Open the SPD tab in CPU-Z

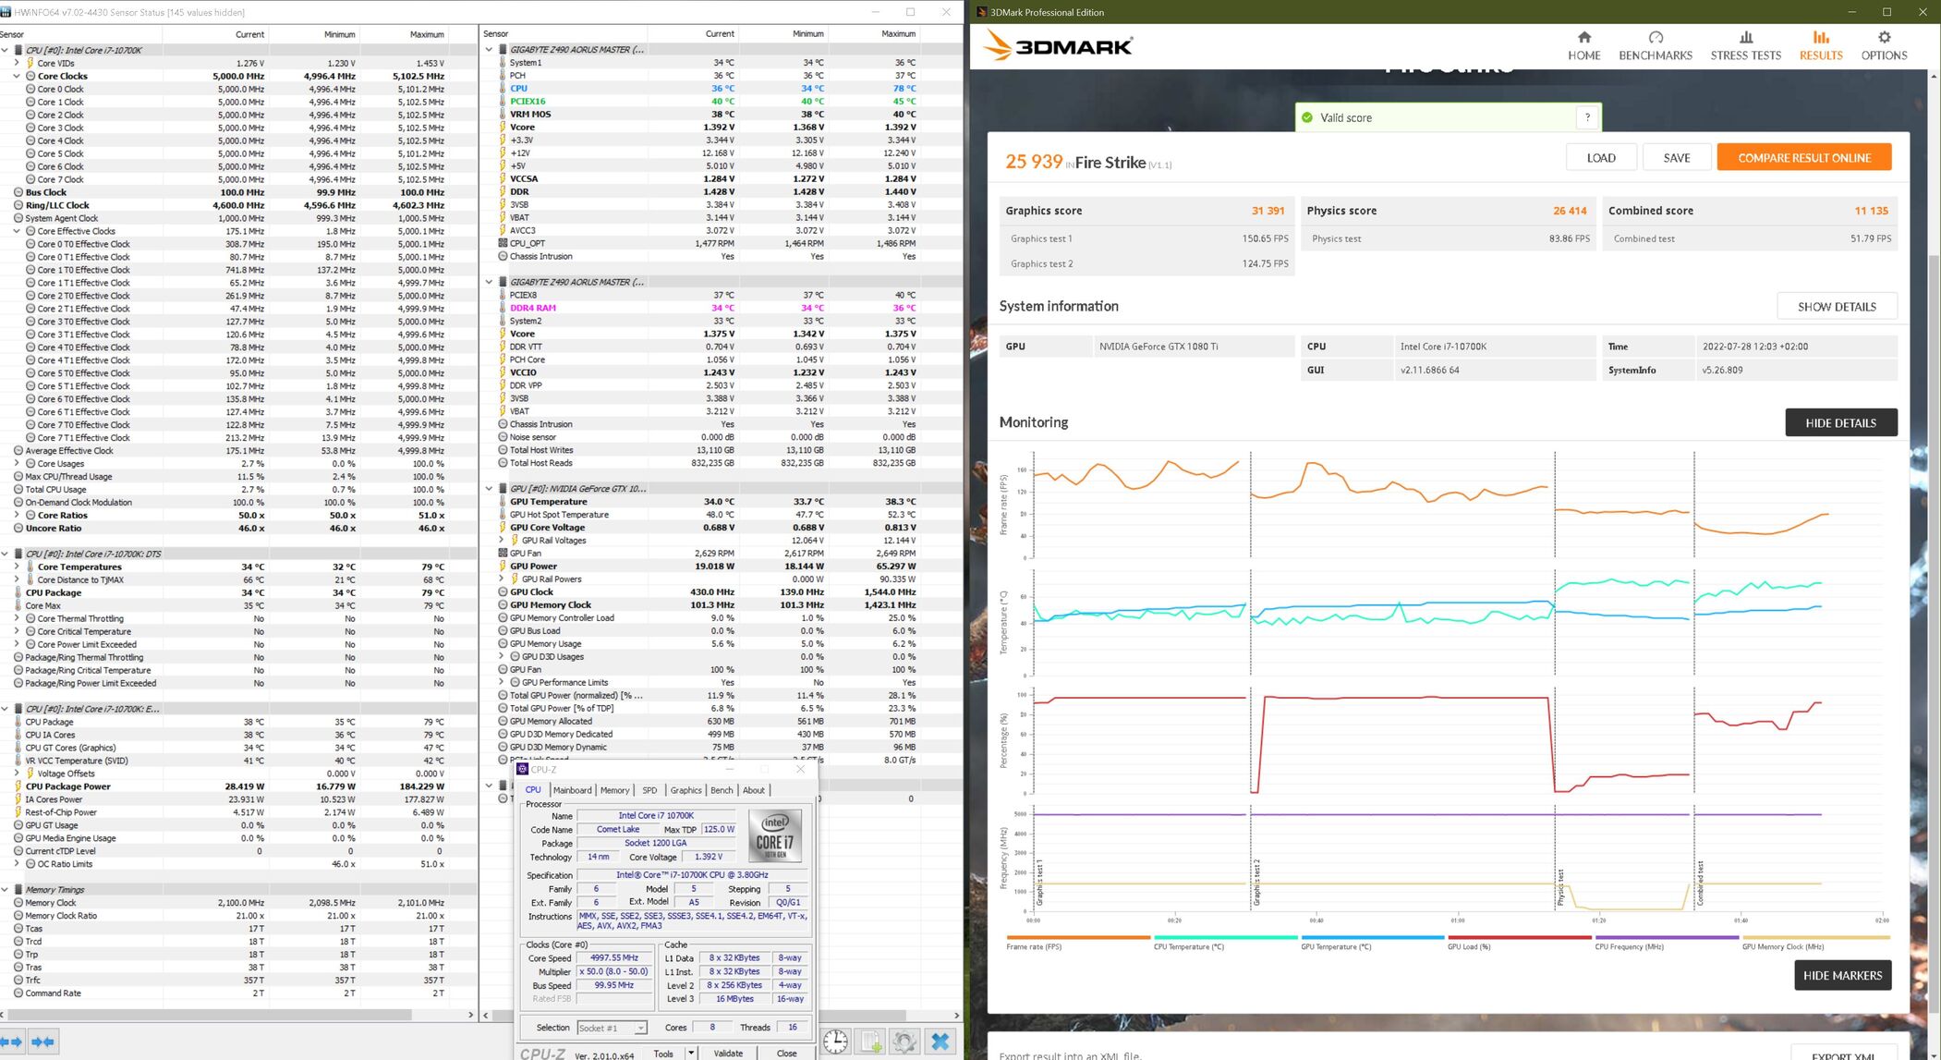tap(649, 790)
